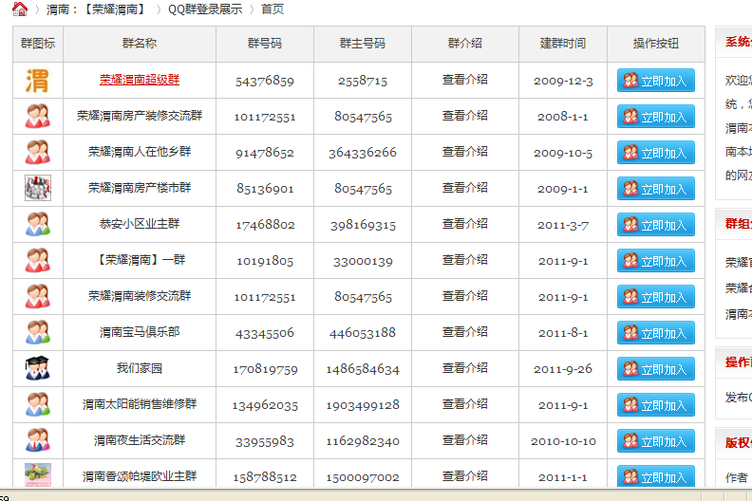View 查看介绍 for 我们家园
The width and height of the screenshot is (752, 501).
click(x=464, y=368)
